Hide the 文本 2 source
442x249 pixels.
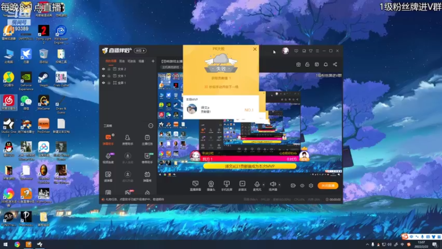(103, 69)
